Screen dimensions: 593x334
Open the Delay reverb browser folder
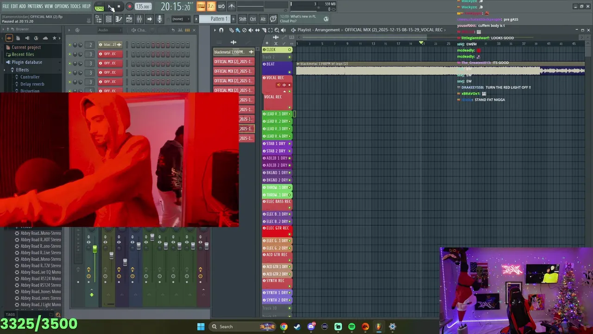coord(32,84)
